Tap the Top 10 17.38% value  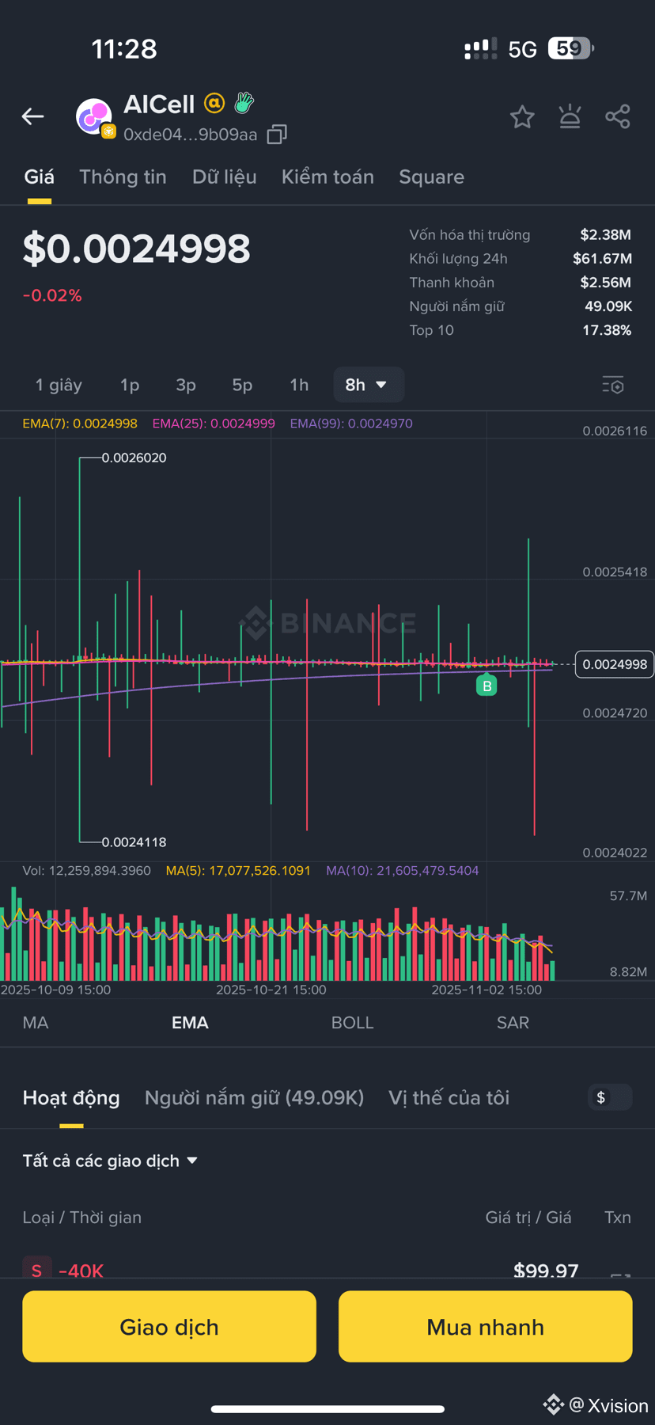(607, 330)
